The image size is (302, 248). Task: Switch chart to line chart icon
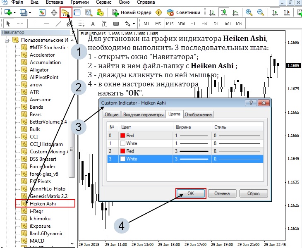(x=235, y=13)
